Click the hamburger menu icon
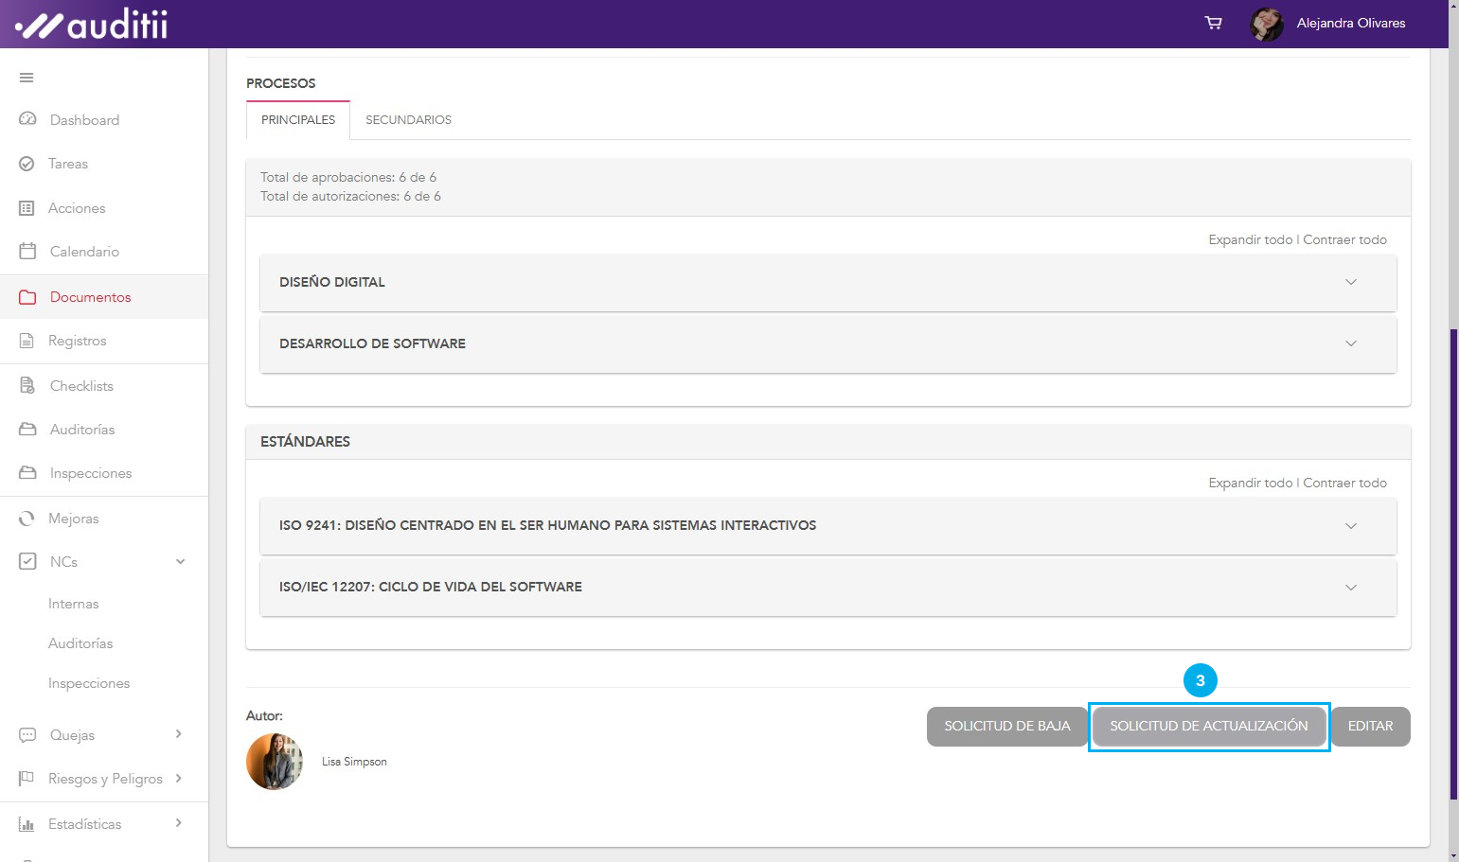This screenshot has height=862, width=1459. pyautogui.click(x=27, y=78)
